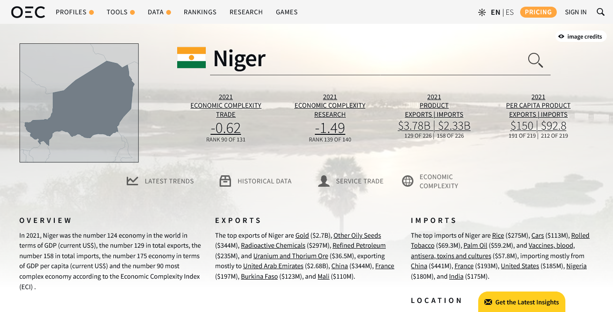Open the Other Oily Seeds link
613x312 pixels.
pyautogui.click(x=357, y=235)
